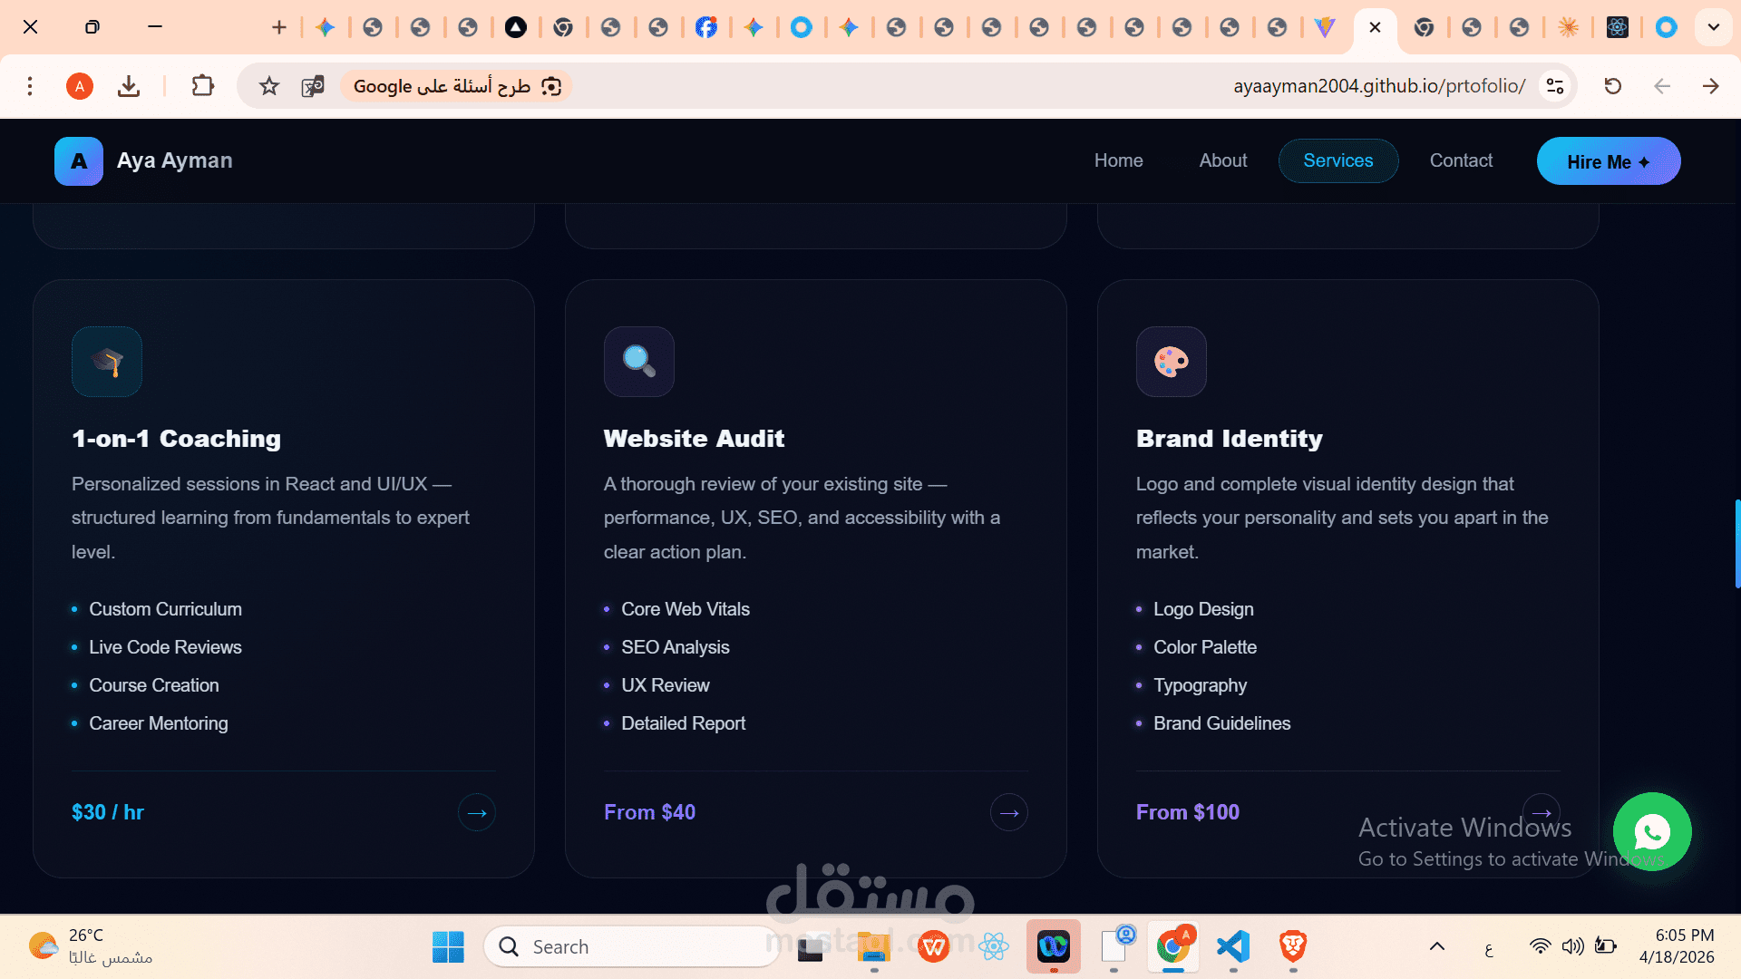Expand the tab search dropdown chevron
The image size is (1741, 979).
[1713, 27]
